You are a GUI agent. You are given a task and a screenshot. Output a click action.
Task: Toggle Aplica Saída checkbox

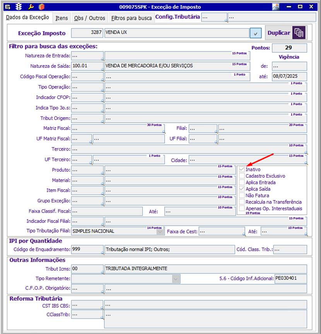click(x=242, y=189)
